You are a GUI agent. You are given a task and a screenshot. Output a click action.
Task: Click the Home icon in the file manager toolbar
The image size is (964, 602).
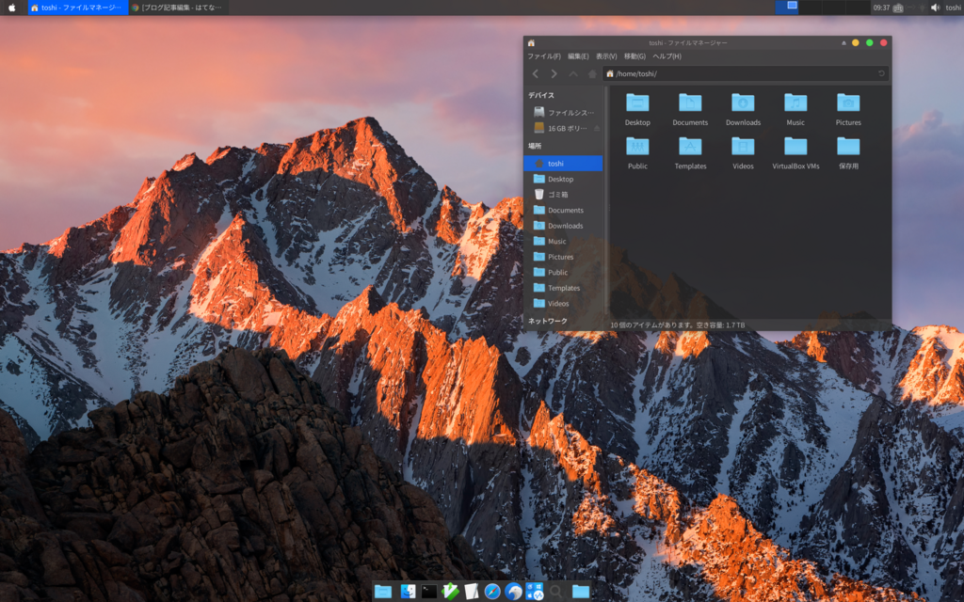[592, 72]
